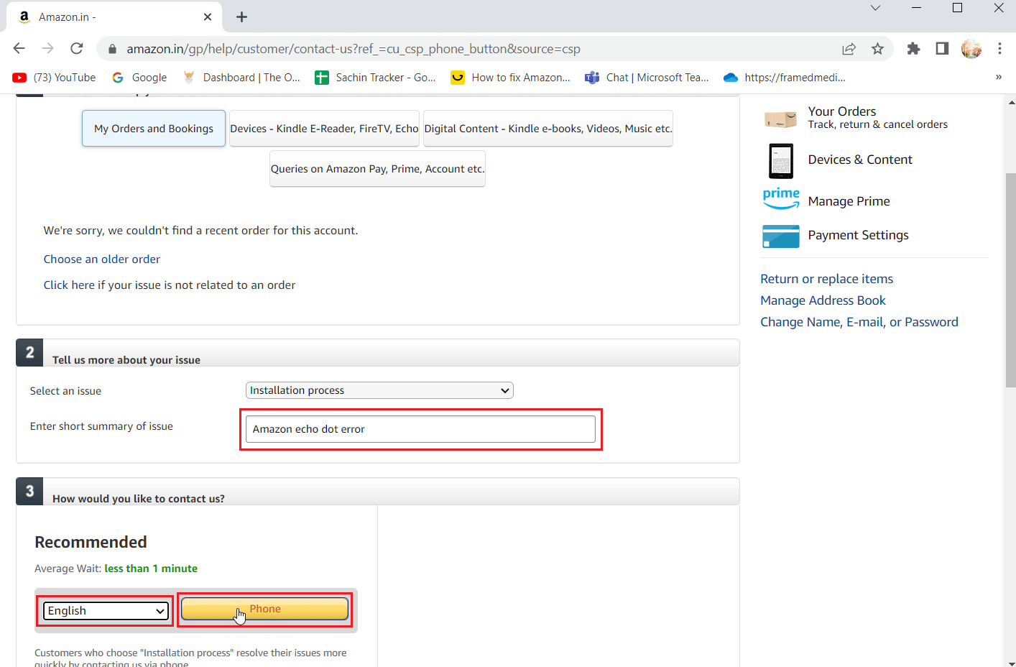Open Devices & Content link
Image resolution: width=1016 pixels, height=667 pixels.
click(x=860, y=160)
